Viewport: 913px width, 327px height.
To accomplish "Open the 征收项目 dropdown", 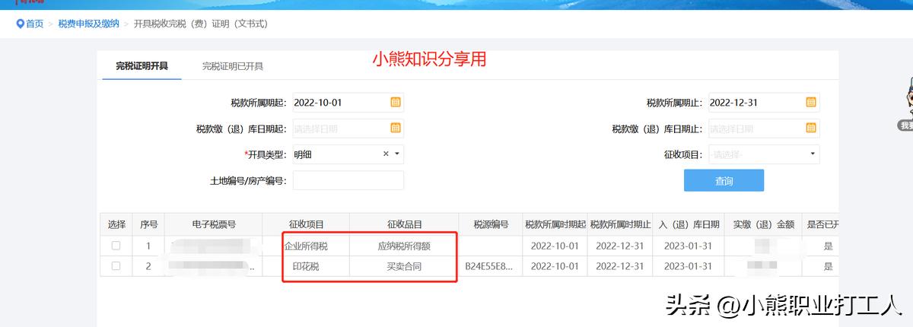I will click(764, 154).
